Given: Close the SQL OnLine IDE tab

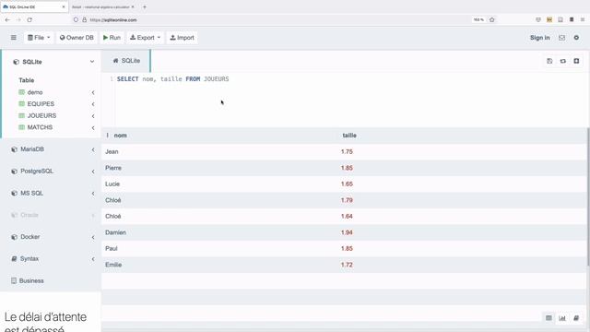Looking at the screenshot, I should 64,6.
